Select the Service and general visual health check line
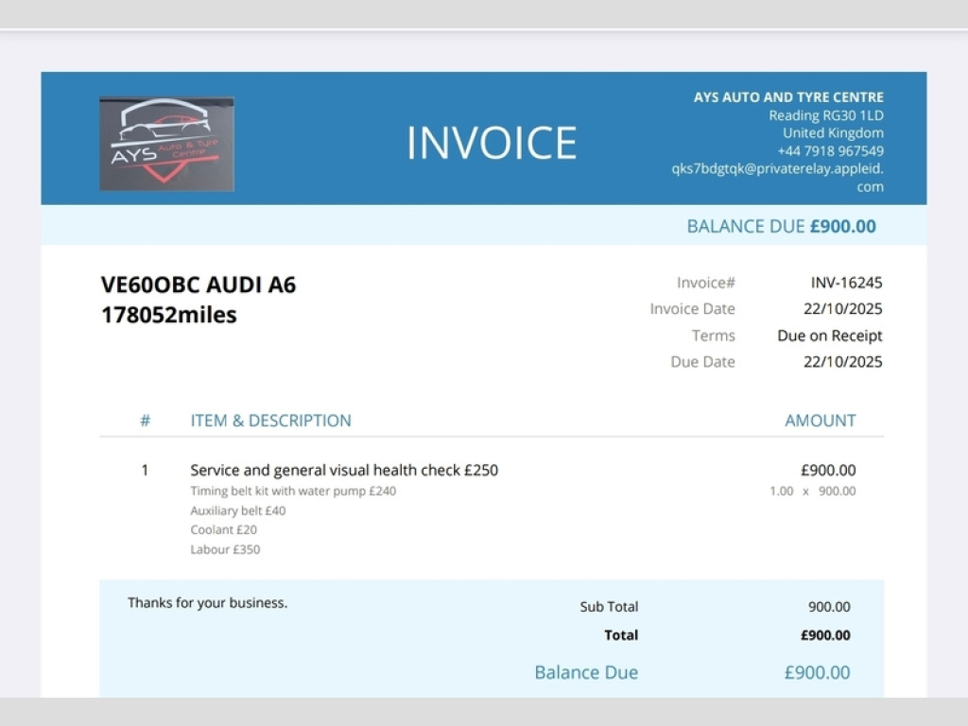Viewport: 968px width, 726px height. pos(344,470)
